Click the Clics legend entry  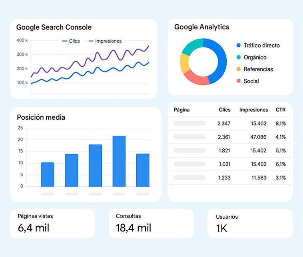[x=71, y=41]
